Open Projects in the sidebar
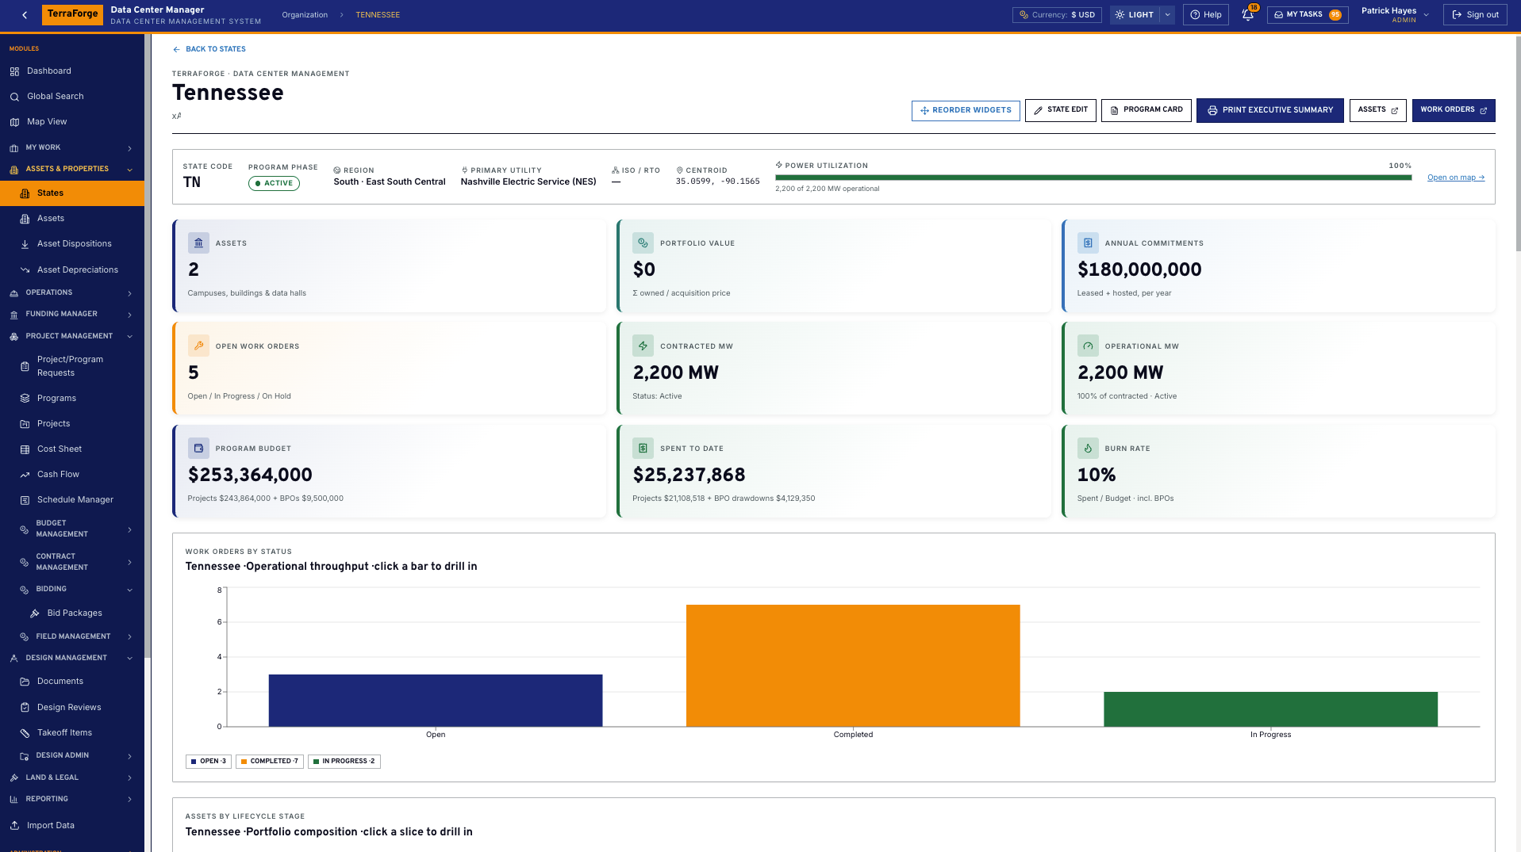This screenshot has height=852, width=1521. point(72,424)
